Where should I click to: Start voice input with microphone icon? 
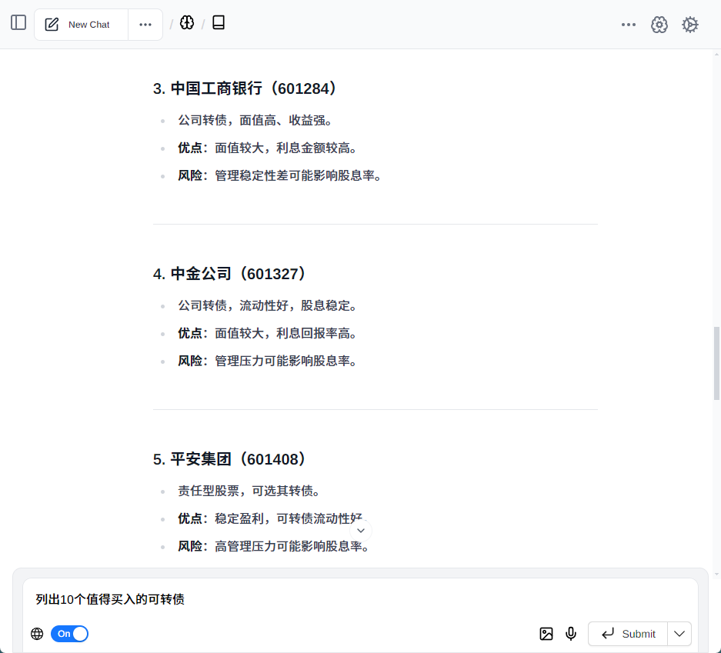coord(571,634)
